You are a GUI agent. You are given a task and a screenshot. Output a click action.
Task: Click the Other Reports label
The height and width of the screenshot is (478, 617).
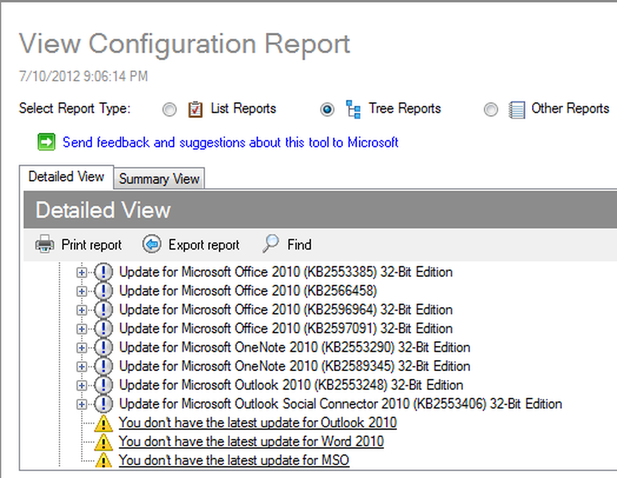coord(570,108)
